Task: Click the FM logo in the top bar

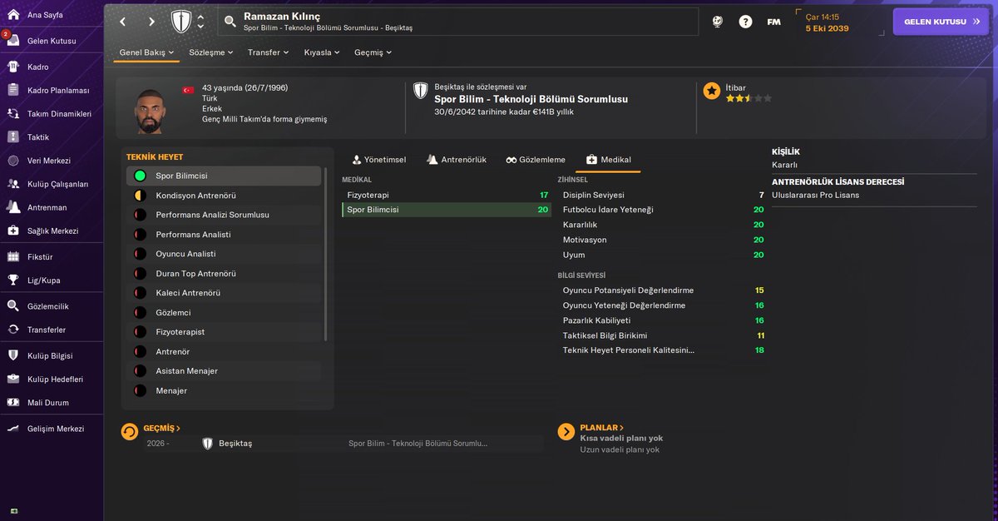Action: pos(774,22)
